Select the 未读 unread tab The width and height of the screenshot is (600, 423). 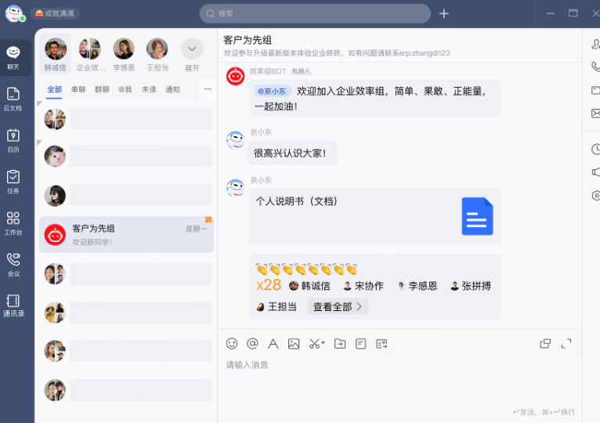(x=149, y=89)
